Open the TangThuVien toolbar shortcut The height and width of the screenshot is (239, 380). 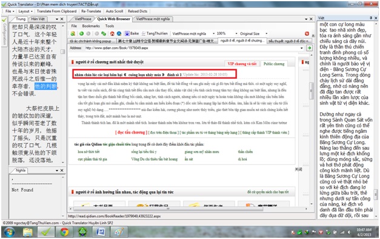pyautogui.click(x=155, y=33)
